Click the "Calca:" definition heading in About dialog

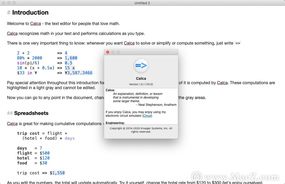pyautogui.click(x=110, y=90)
